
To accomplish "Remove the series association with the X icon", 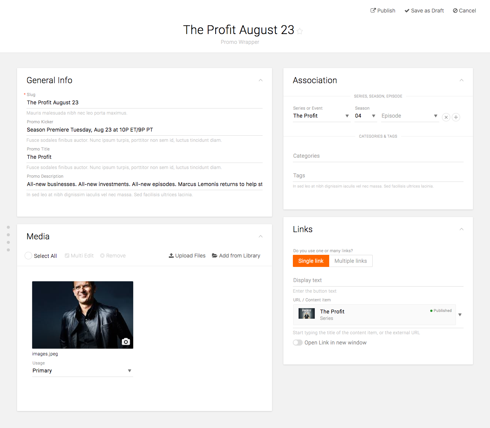I will point(446,117).
